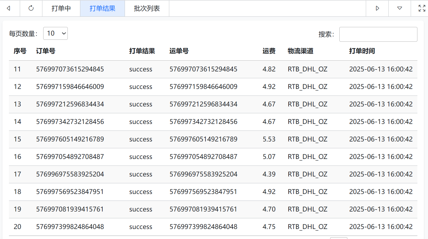Sort by the 打单结果 column header
This screenshot has height=239, width=428.
click(x=142, y=51)
